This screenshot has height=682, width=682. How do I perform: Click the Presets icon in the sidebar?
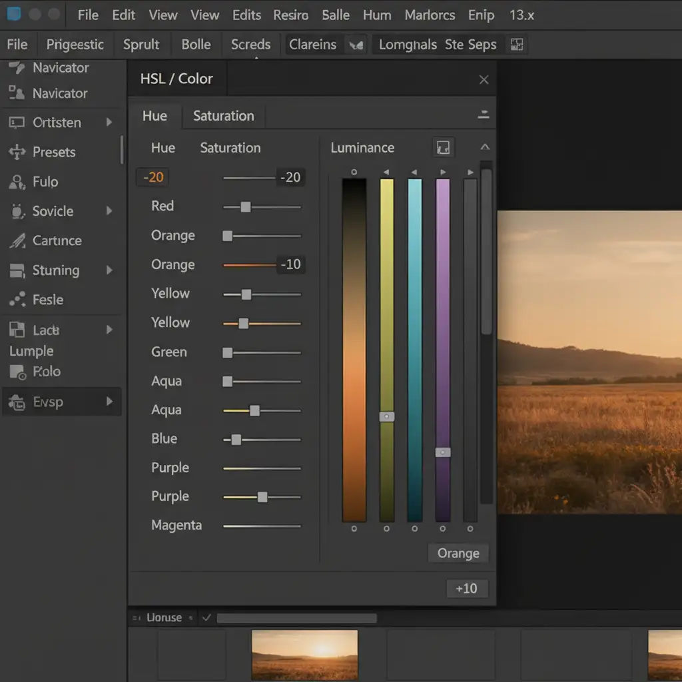[x=17, y=152]
